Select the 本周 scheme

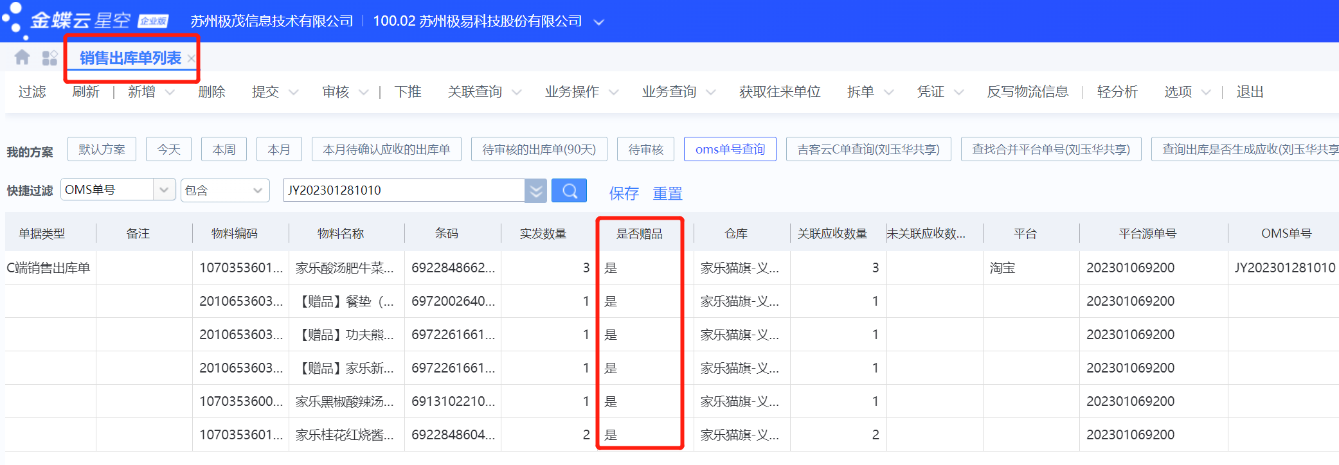pos(224,149)
